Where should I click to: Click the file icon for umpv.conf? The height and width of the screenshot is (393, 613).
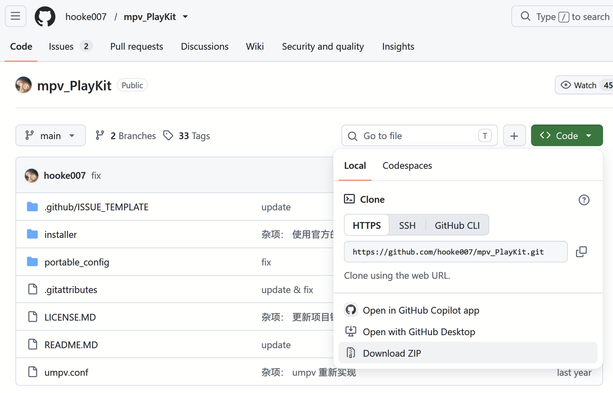point(33,372)
